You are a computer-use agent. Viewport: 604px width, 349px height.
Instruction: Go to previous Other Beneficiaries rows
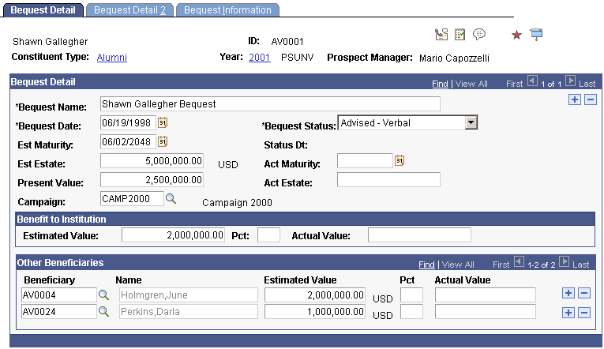(x=520, y=262)
